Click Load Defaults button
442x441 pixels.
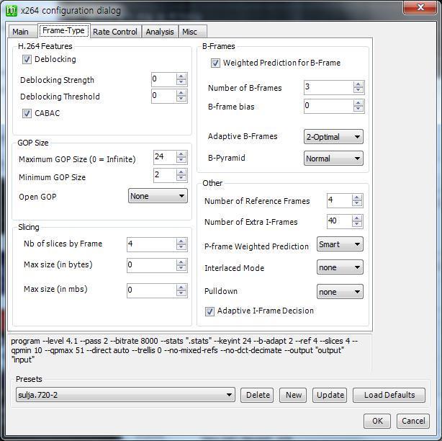tap(389, 395)
